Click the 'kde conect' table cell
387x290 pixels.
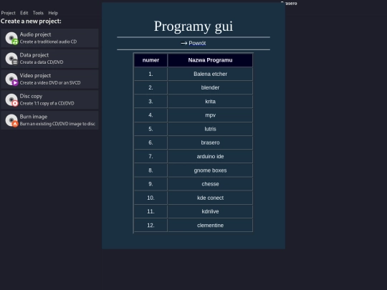tap(210, 198)
